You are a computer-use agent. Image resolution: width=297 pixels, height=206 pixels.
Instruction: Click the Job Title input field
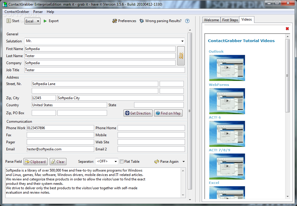pyautogui.click(x=105, y=70)
